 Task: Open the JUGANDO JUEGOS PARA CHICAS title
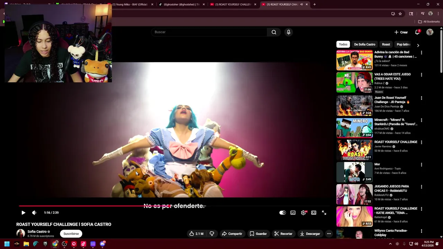(x=391, y=188)
